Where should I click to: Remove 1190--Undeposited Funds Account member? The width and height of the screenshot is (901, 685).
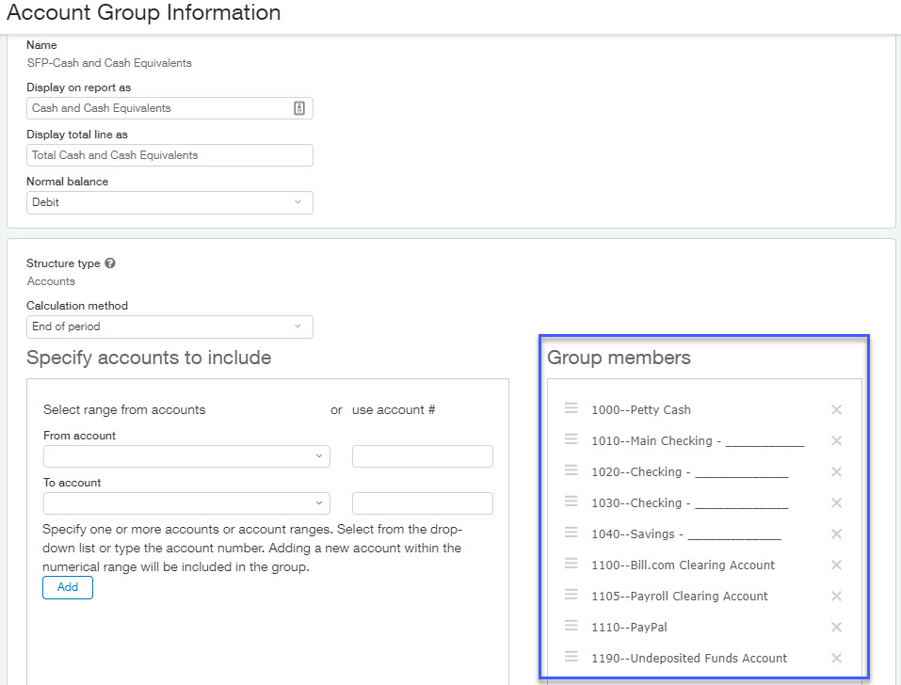[836, 658]
